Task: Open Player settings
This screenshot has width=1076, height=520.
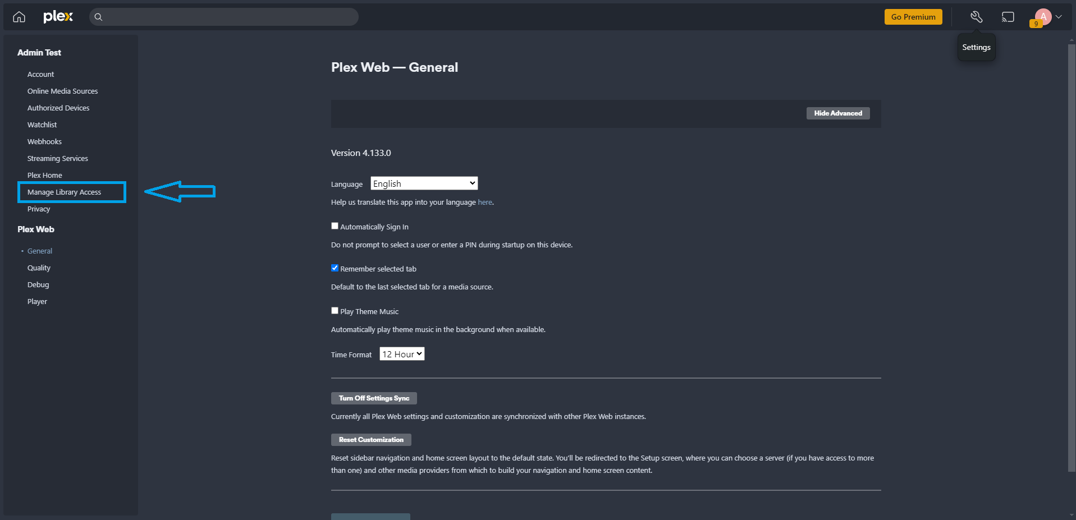Action: 37,302
